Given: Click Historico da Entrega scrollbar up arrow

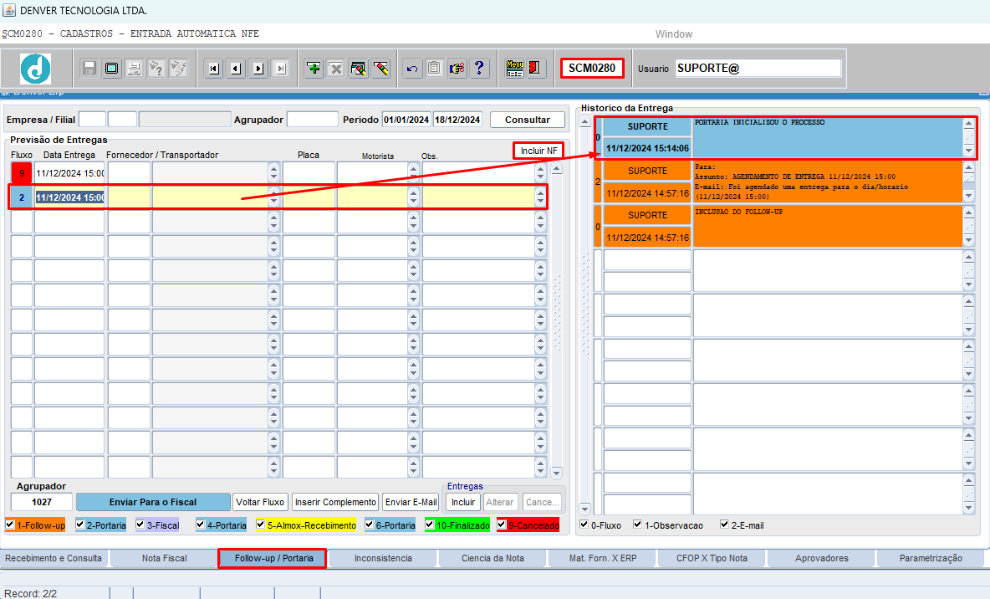Looking at the screenshot, I should 584,122.
